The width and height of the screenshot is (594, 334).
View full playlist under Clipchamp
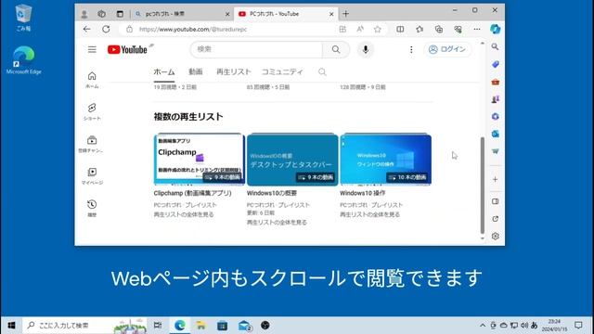[184, 214]
